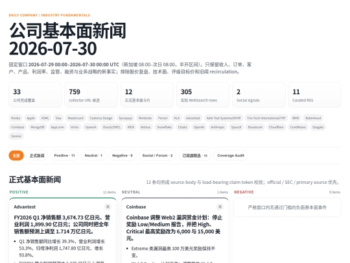Viewport: 350px width, 263px height.
Task: Open the Social / Forum · 2 filter
Action: click(157, 155)
